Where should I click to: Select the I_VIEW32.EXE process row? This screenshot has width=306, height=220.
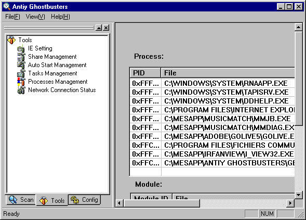[x=212, y=154]
